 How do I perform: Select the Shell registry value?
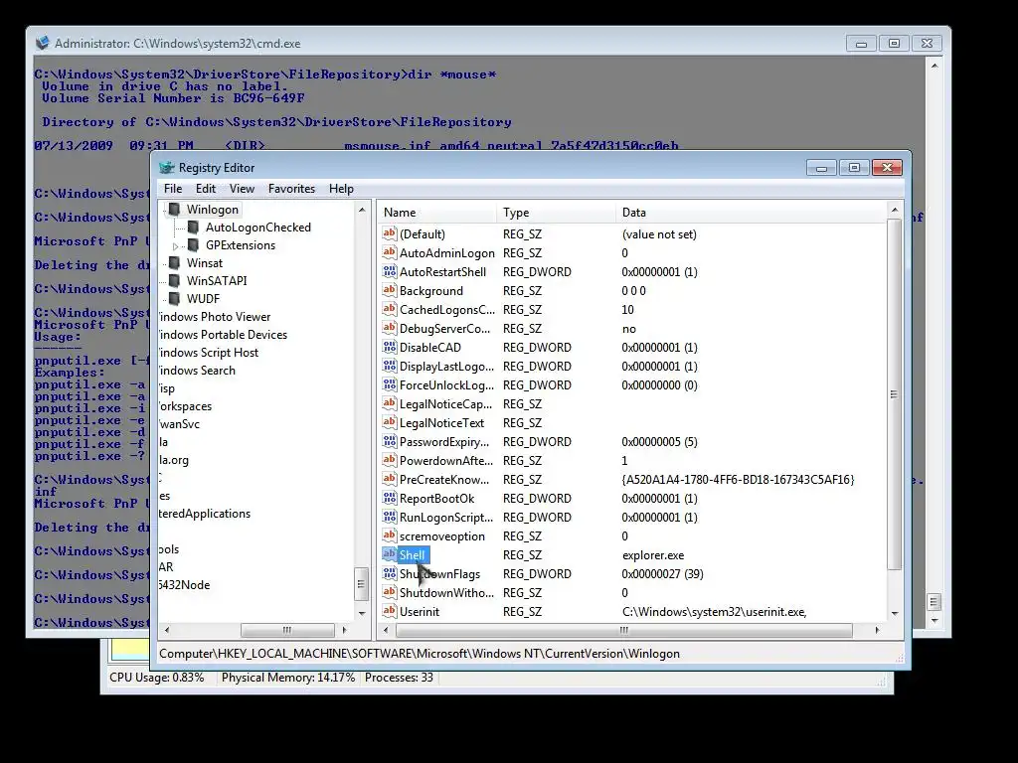(x=413, y=554)
